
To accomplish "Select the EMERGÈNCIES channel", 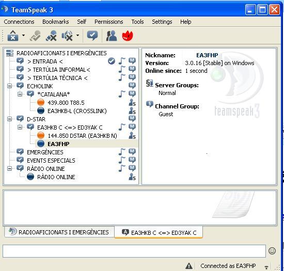I will 45,152.
